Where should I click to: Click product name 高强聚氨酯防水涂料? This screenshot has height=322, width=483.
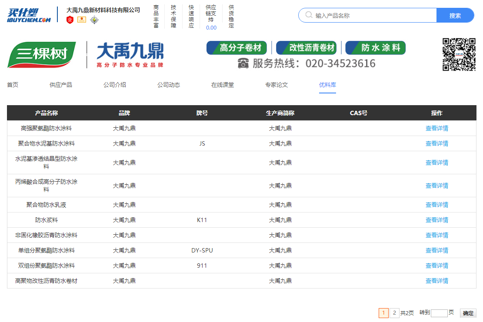click(x=46, y=128)
